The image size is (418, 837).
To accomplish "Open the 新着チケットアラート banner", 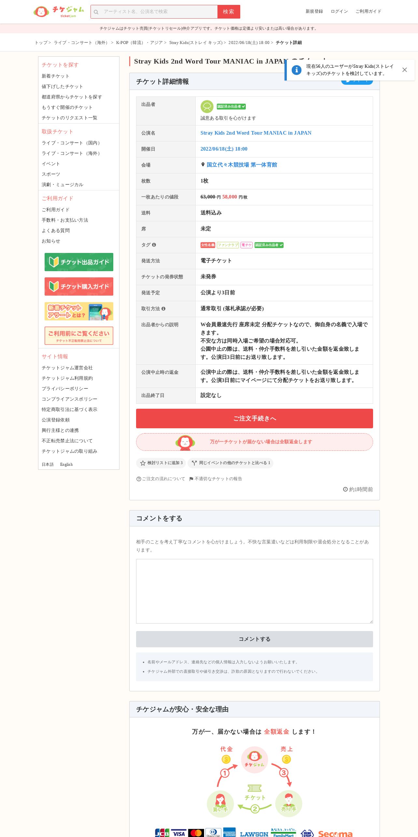I will tap(79, 311).
